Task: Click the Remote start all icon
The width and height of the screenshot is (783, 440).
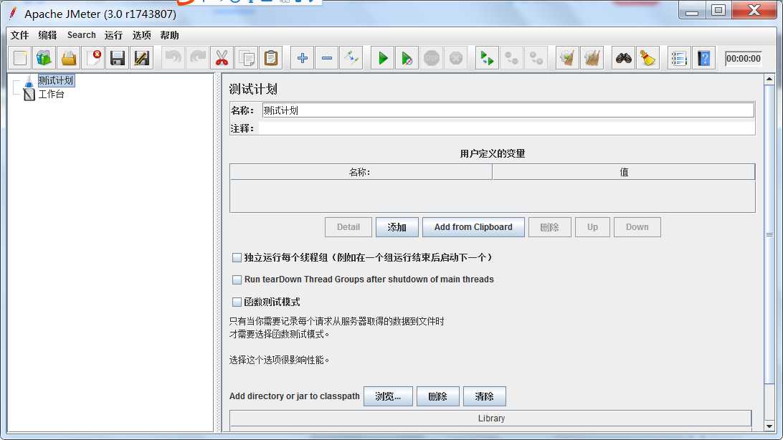Action: [487, 58]
